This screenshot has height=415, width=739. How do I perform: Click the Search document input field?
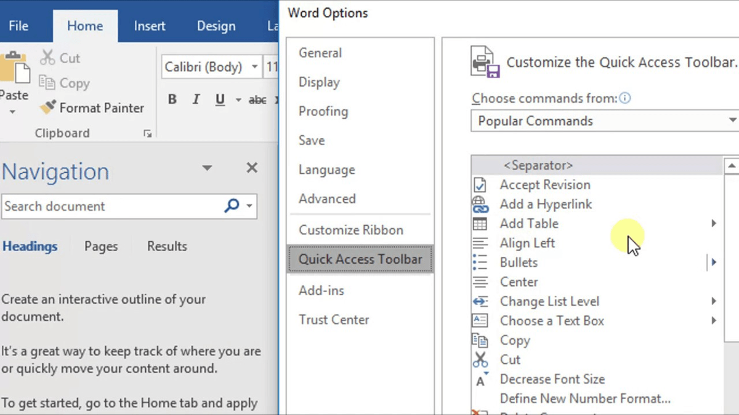(111, 207)
